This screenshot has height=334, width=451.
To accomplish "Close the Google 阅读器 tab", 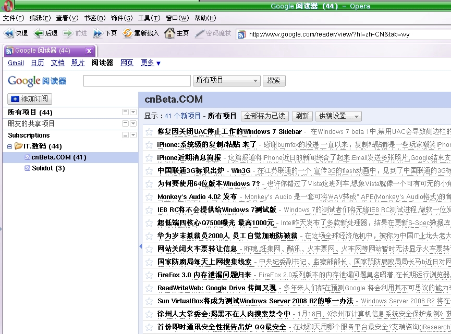I will click(x=89, y=51).
